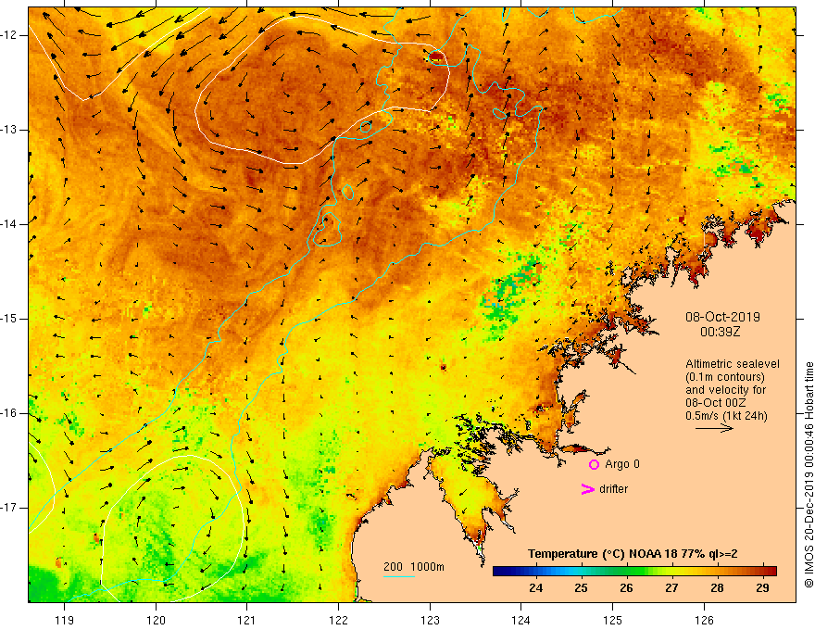
Task: Click the -12 latitude axis label
Action: (9, 35)
